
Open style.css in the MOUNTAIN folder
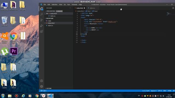50,26
